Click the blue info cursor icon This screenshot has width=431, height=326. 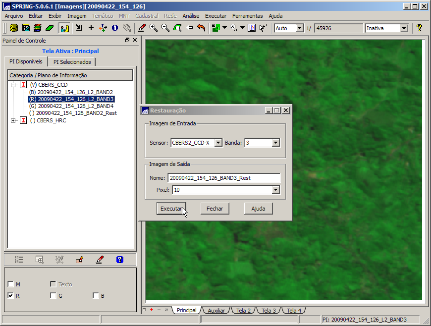[114, 28]
